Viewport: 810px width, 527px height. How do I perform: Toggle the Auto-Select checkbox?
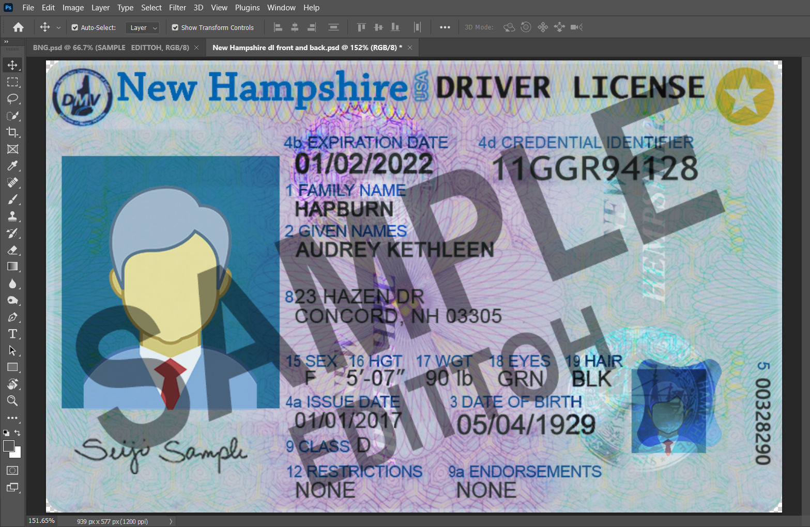[75, 27]
